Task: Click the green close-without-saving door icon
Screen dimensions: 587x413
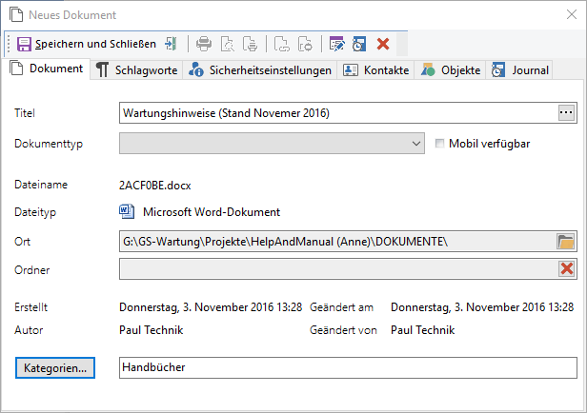Action: pos(171,44)
